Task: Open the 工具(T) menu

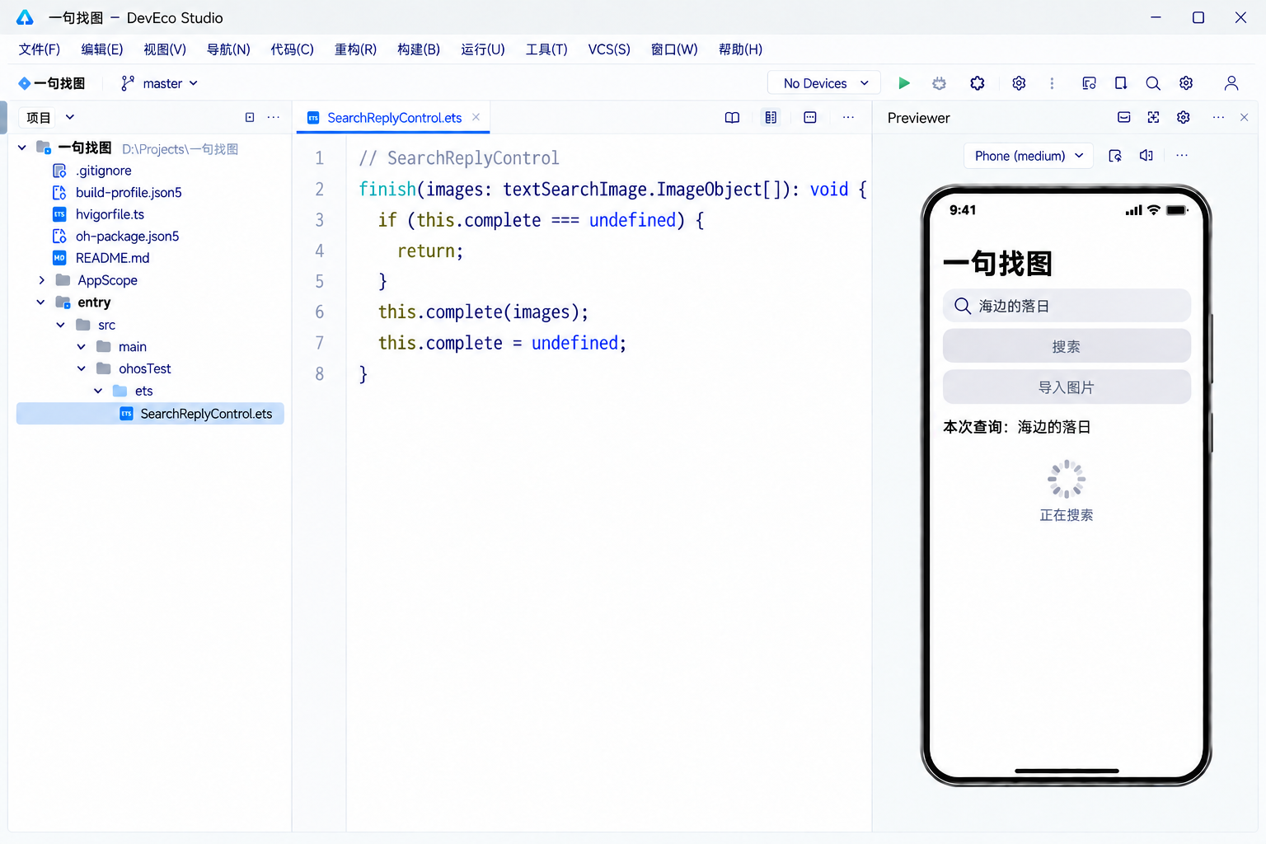Action: (546, 49)
